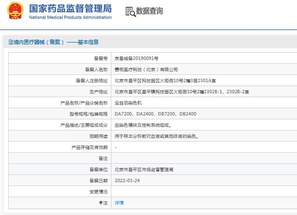Click the 备案人名称 label

pyautogui.click(x=96, y=70)
